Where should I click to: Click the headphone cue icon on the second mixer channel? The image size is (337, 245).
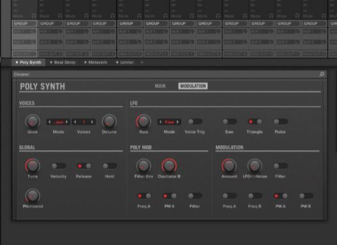point(60,16)
